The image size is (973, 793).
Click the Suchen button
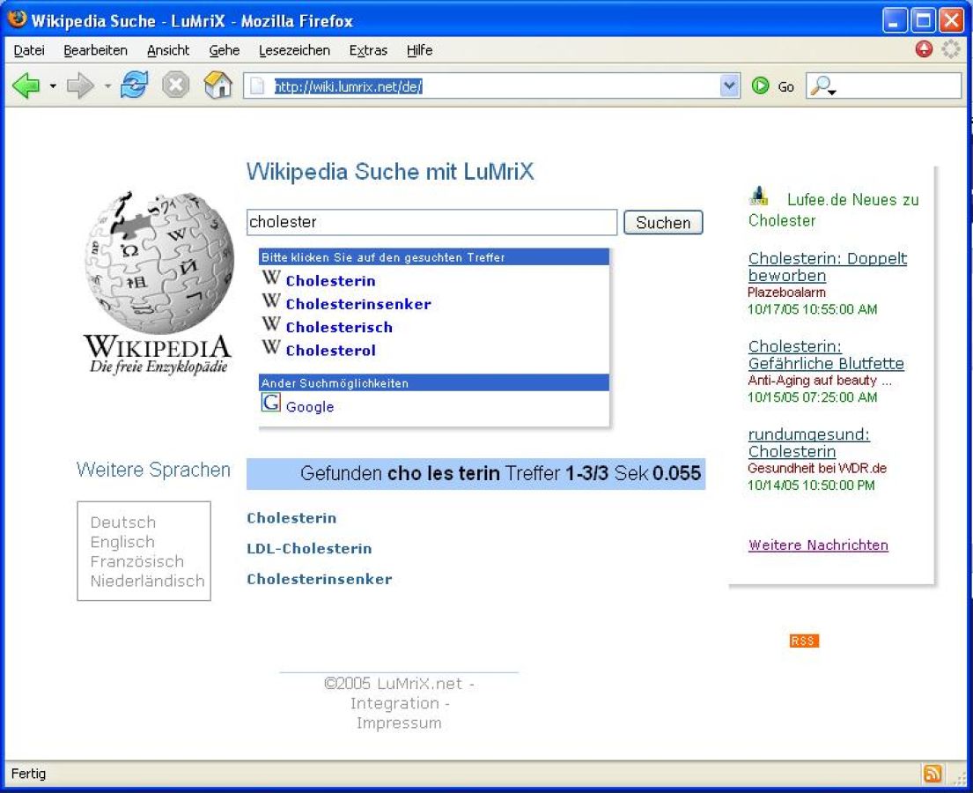click(663, 222)
